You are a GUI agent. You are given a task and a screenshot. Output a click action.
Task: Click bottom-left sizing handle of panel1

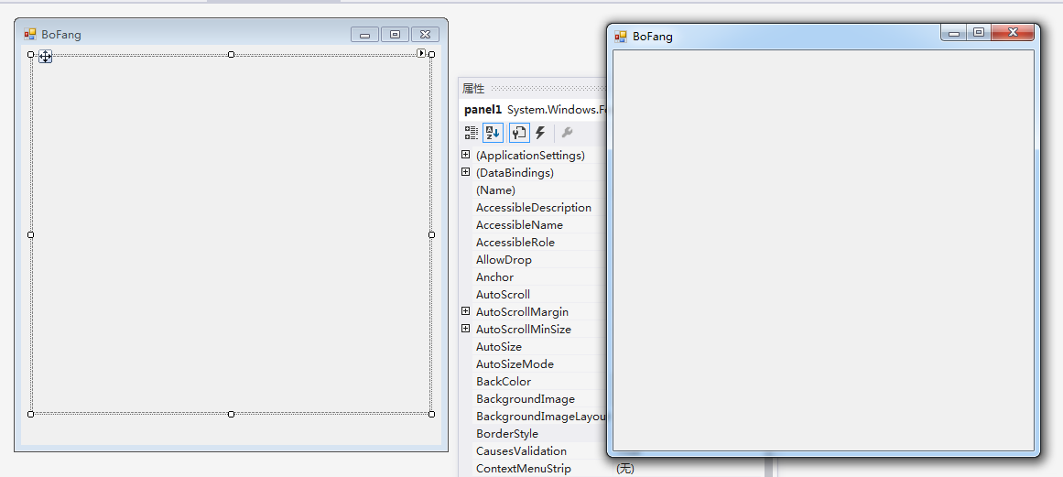click(x=30, y=414)
